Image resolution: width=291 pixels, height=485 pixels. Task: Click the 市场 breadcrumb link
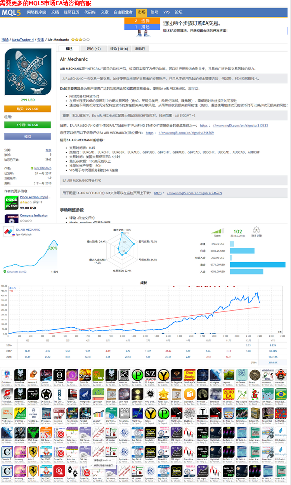pyautogui.click(x=5, y=40)
